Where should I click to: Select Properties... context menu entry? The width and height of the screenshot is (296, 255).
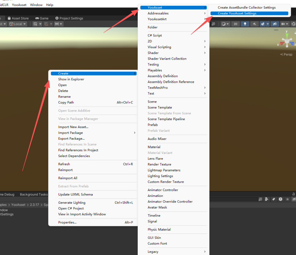[94, 223]
